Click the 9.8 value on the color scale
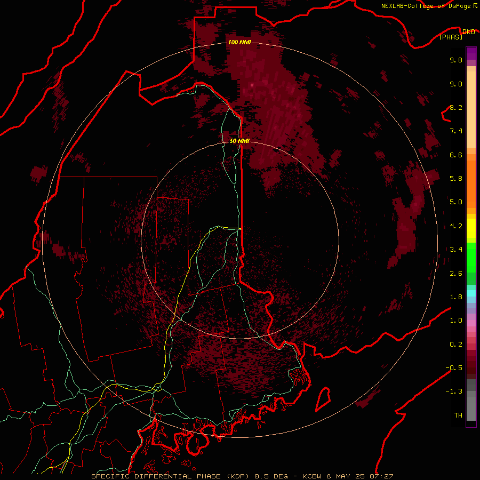The image size is (480, 480). coord(456,60)
